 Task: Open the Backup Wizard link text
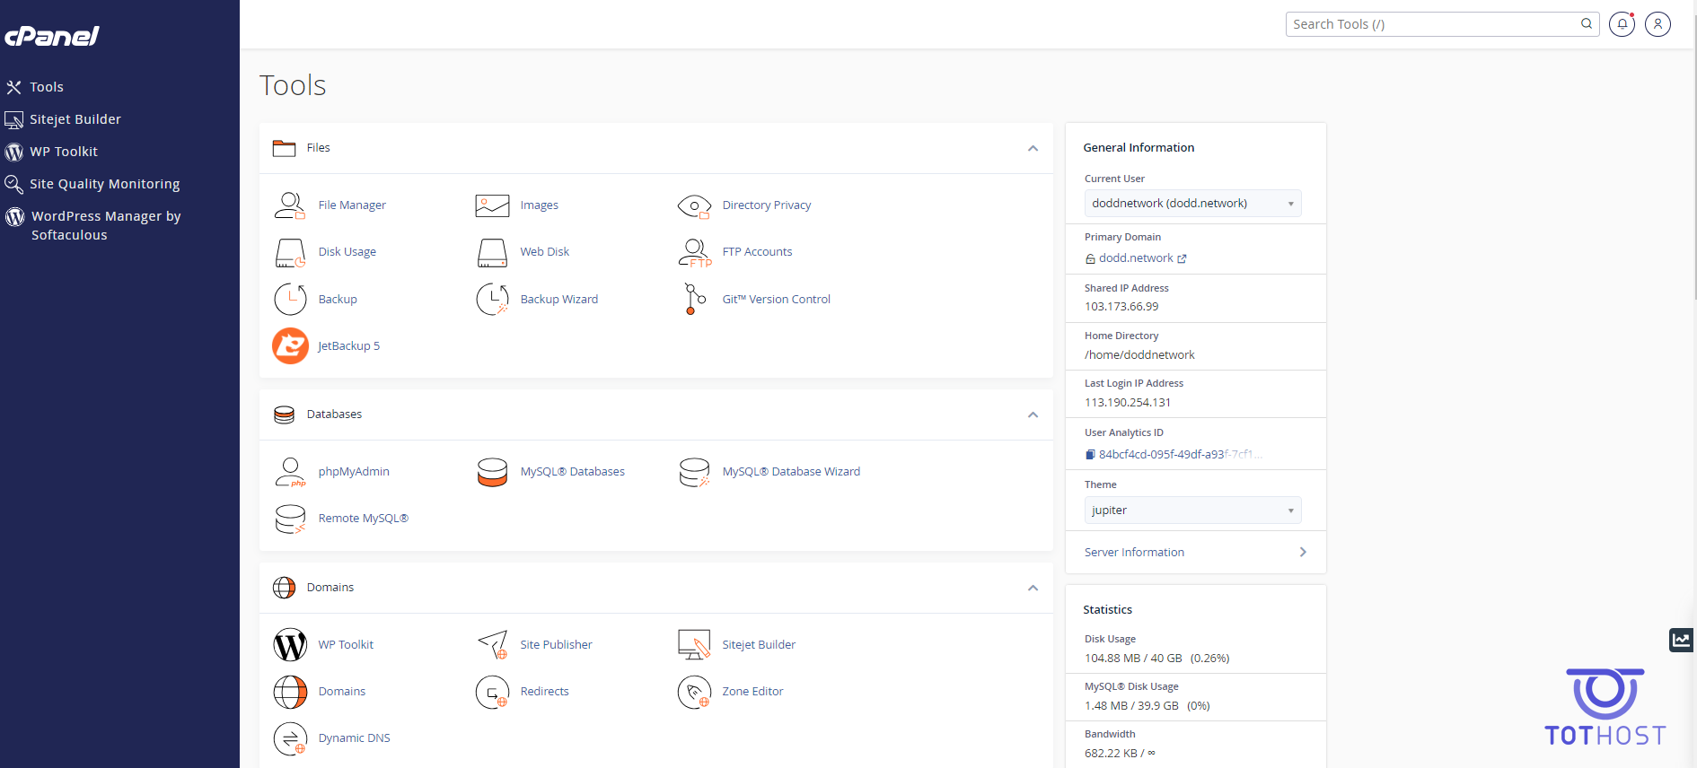558,300
